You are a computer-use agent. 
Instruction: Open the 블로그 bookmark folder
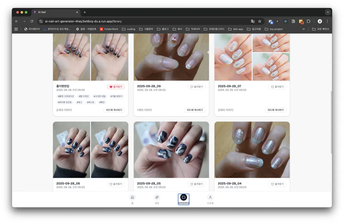[163, 29]
